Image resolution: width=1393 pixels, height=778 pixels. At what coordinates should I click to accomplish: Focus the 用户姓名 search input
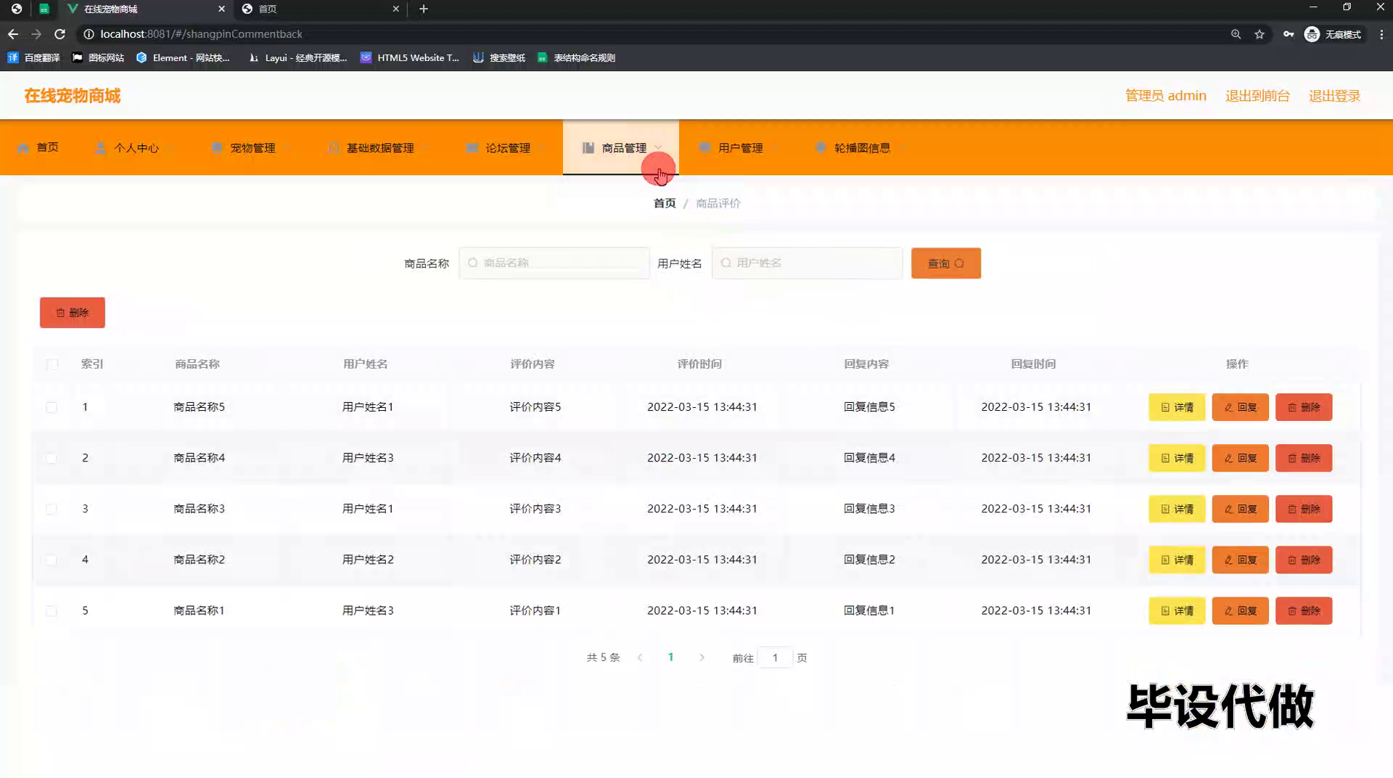(x=807, y=263)
